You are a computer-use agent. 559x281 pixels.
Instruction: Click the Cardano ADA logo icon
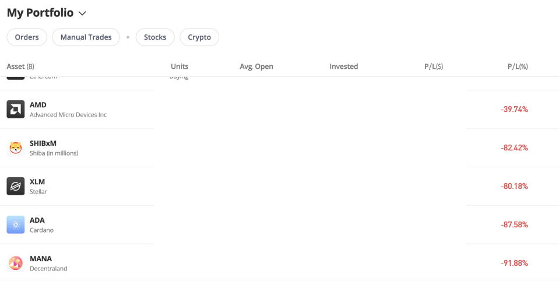(16, 224)
